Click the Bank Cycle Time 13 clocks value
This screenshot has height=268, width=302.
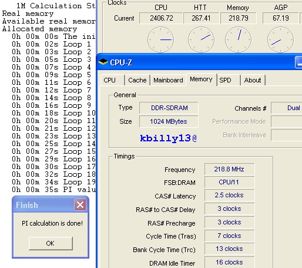coord(229,249)
